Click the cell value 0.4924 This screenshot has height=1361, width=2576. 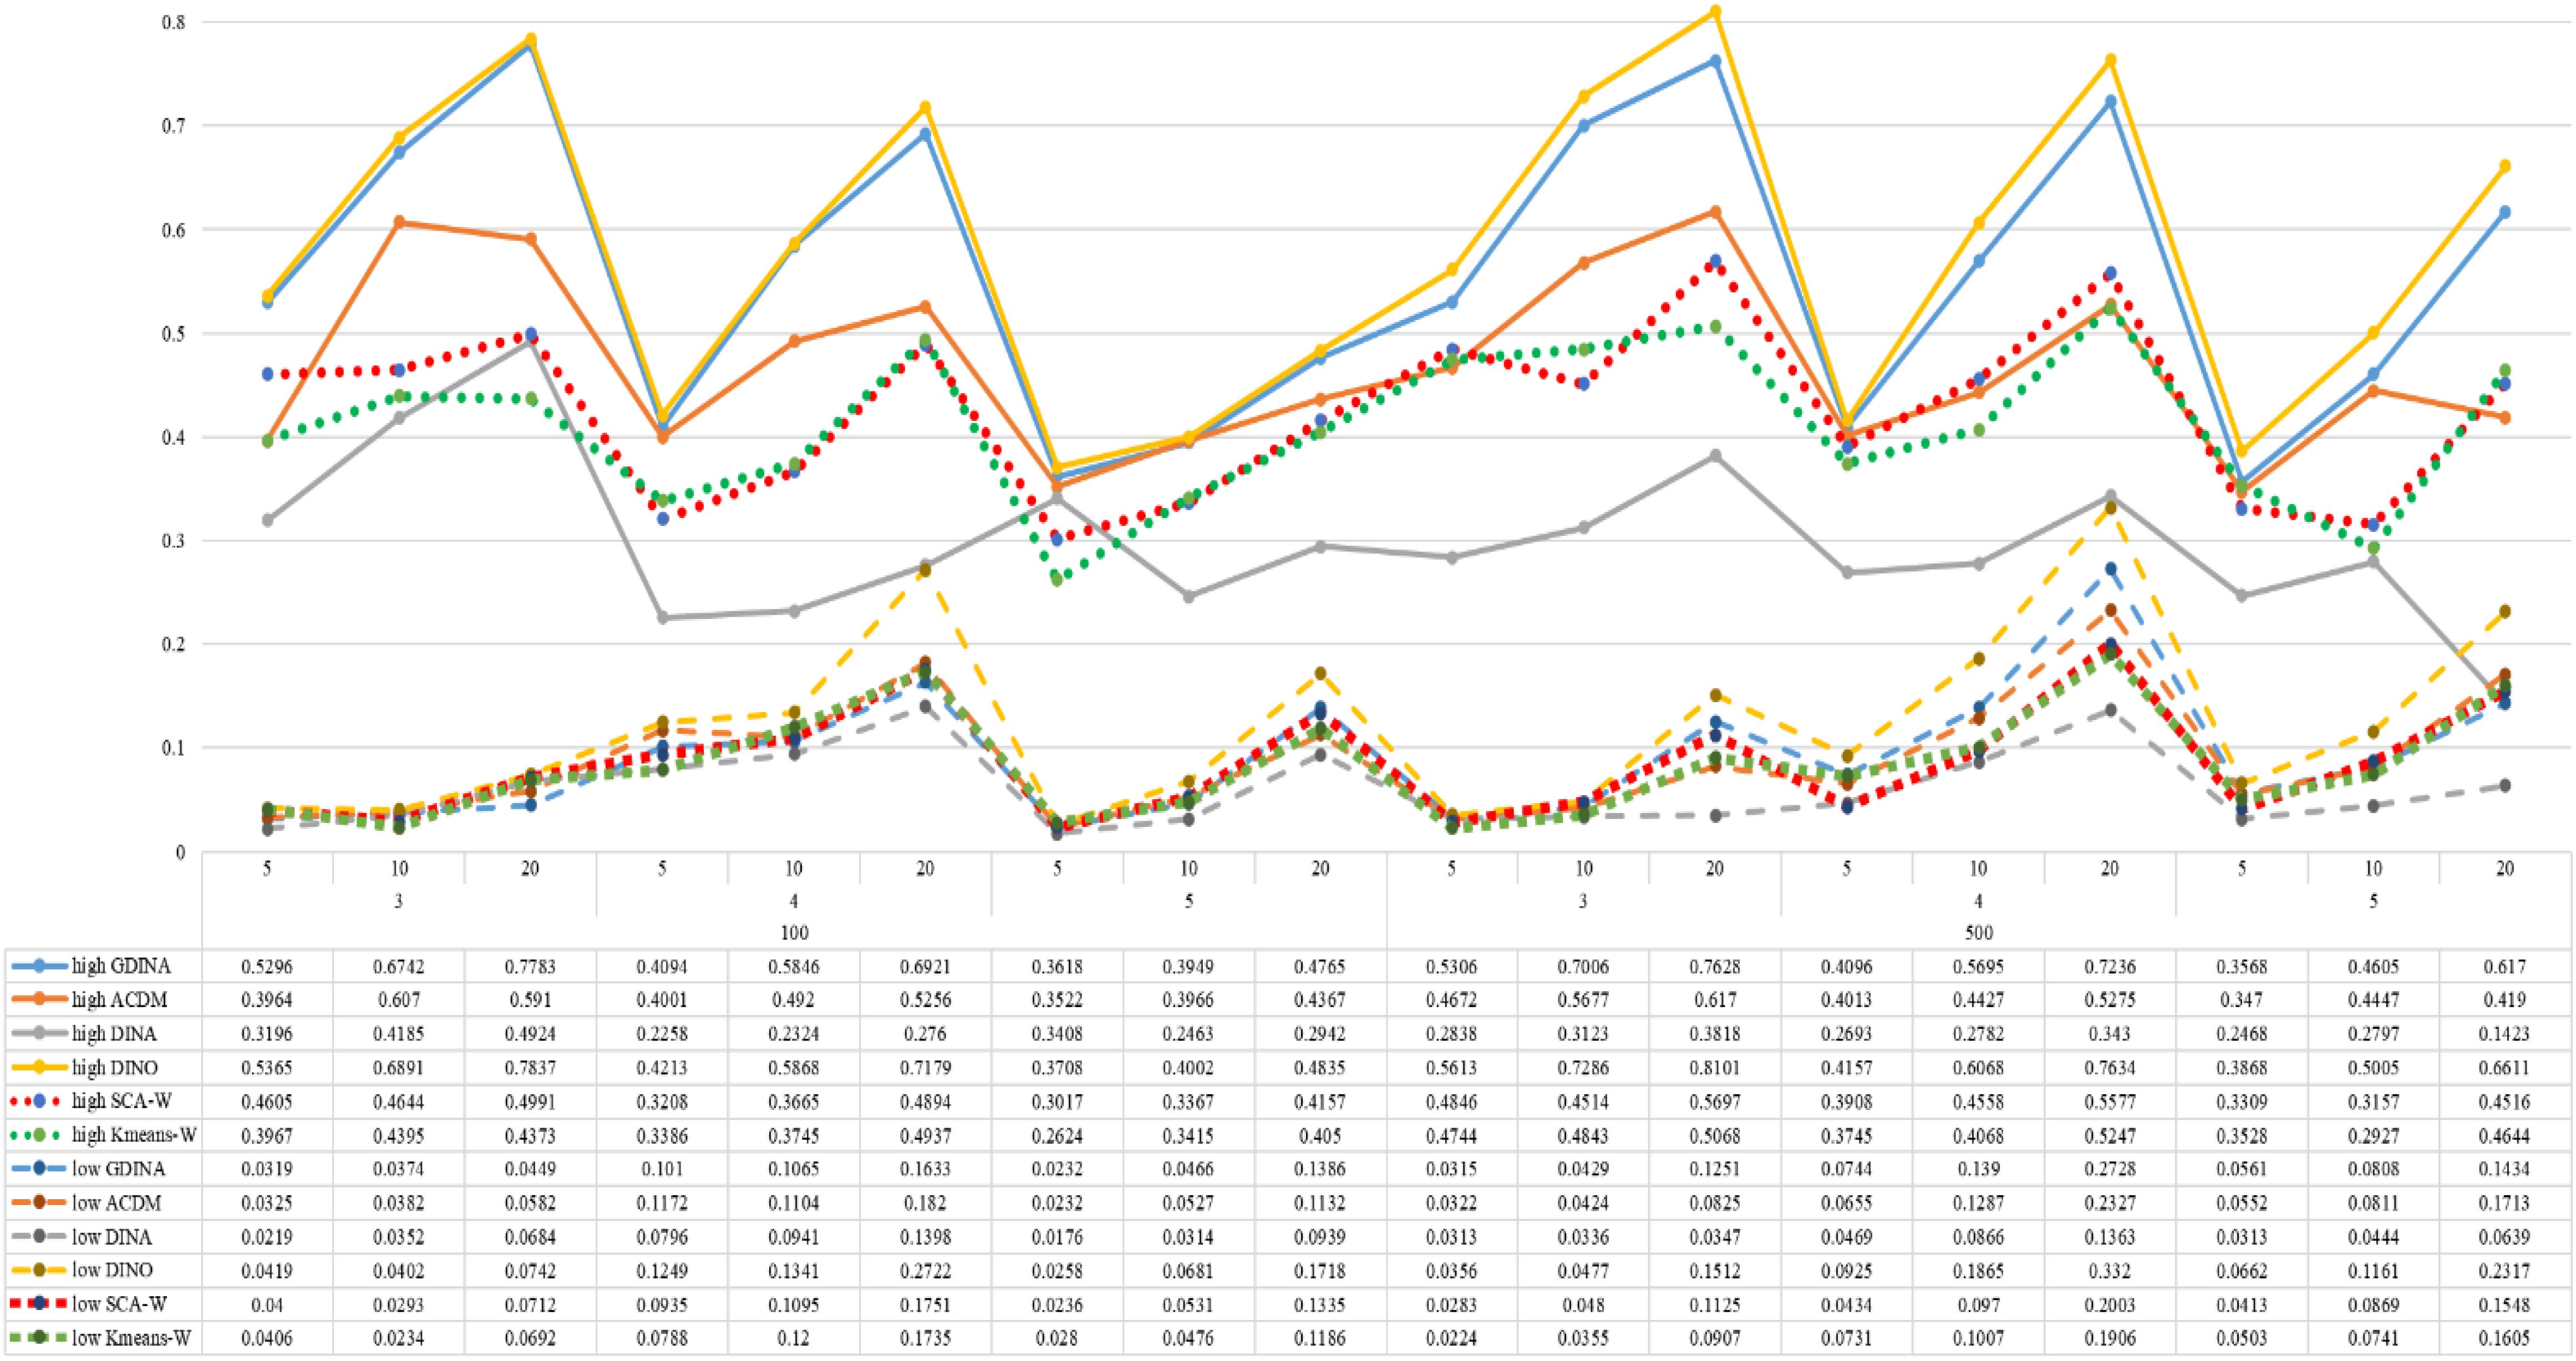tap(530, 1034)
